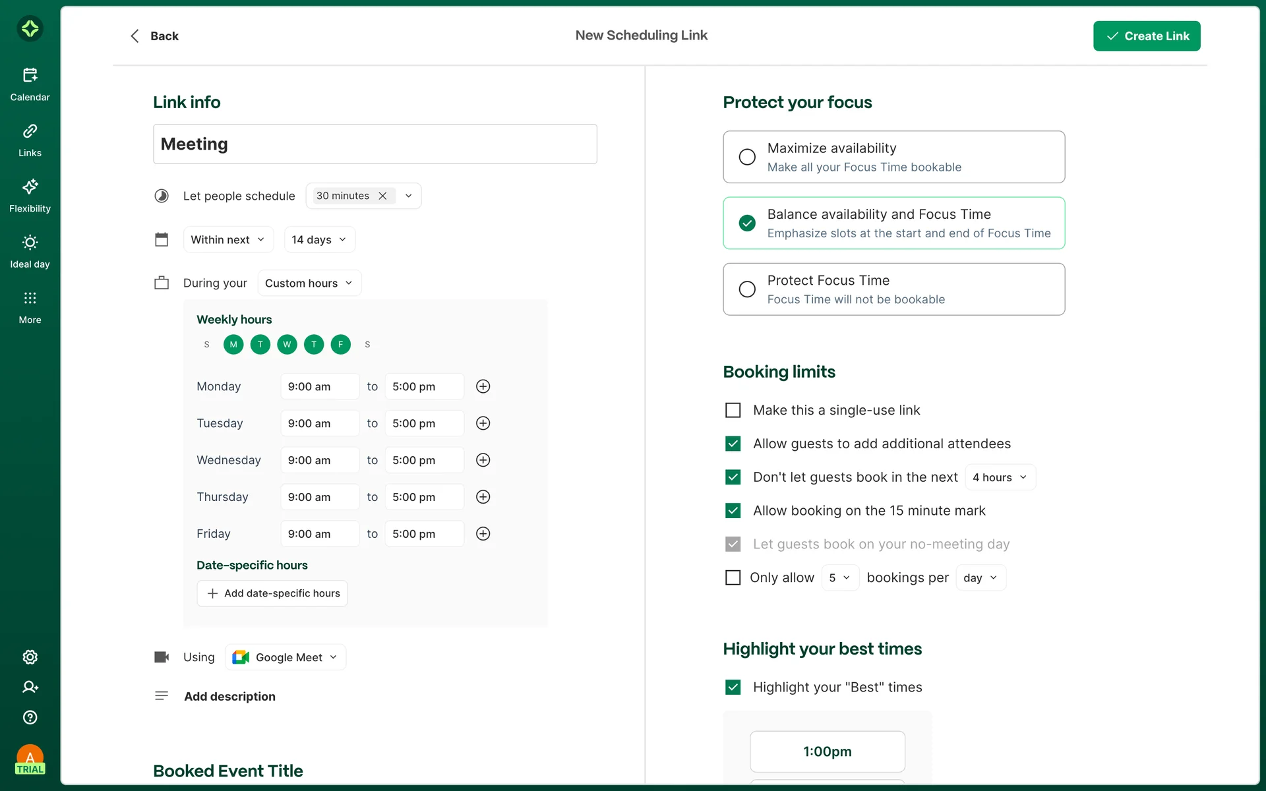The image size is (1266, 791).
Task: Uncheck Allow booking on 15 minute mark
Action: click(733, 511)
